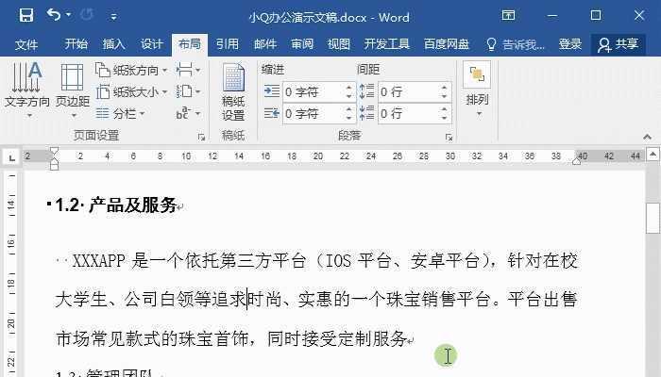Viewport: 661px width, 377px height.
Task: Click the heading 1.2 产品及服务
Action: click(x=115, y=205)
